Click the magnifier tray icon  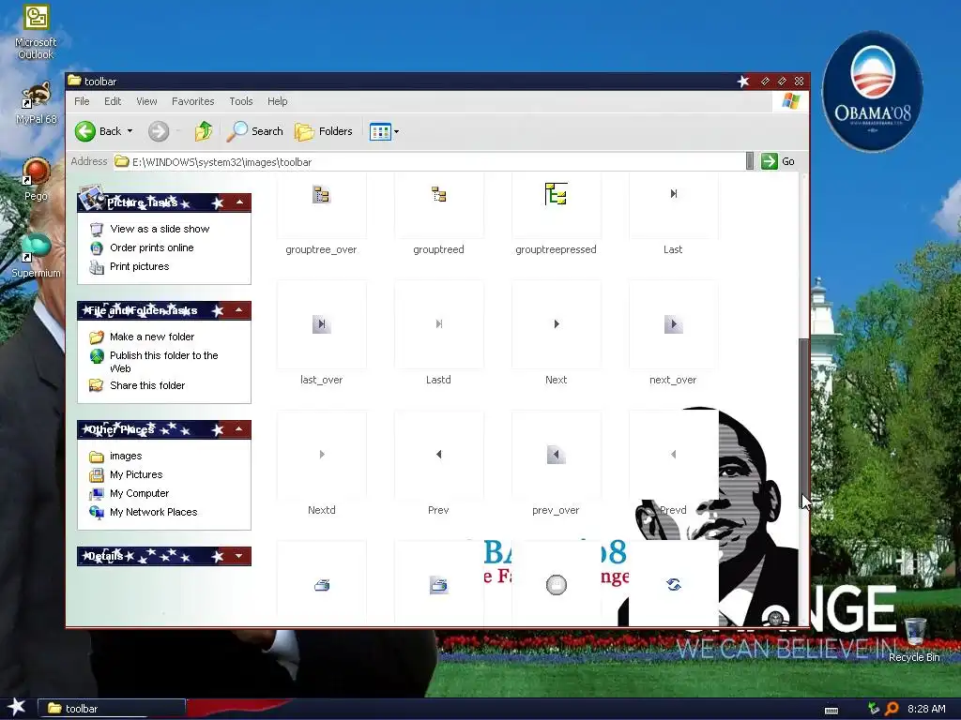(892, 709)
